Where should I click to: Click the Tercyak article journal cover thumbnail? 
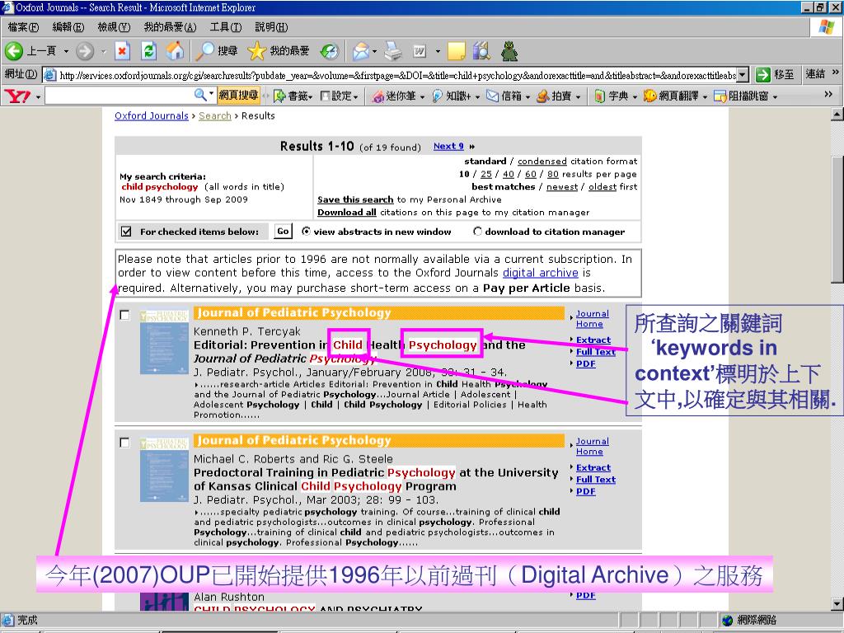pyautogui.click(x=164, y=342)
